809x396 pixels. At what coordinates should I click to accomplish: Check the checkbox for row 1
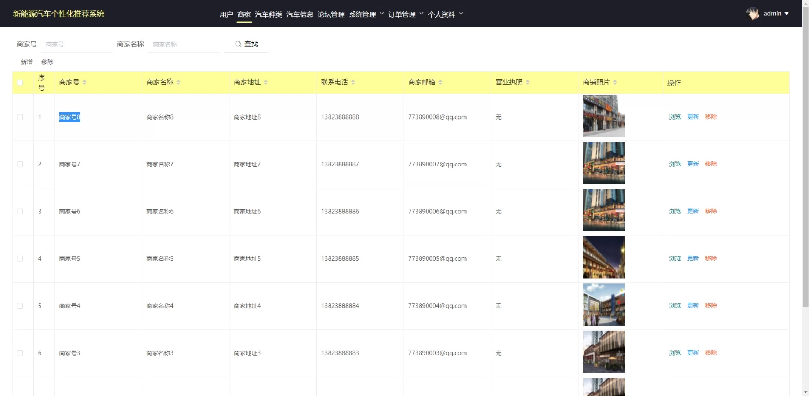point(20,117)
